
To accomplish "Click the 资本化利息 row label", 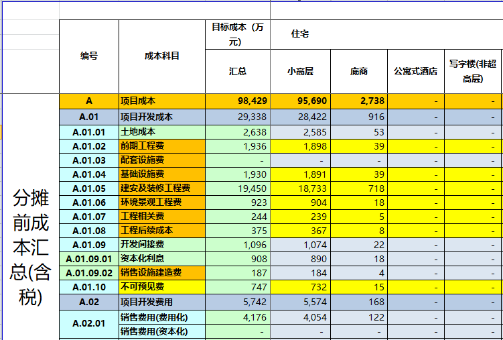I will tap(161, 259).
